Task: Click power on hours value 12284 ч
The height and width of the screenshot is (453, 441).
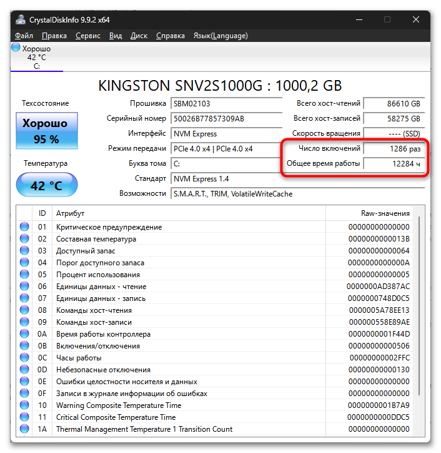Action: click(x=394, y=163)
